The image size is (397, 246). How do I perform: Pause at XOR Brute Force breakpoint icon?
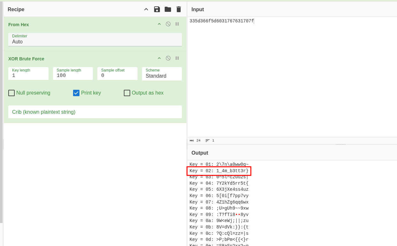coord(177,58)
